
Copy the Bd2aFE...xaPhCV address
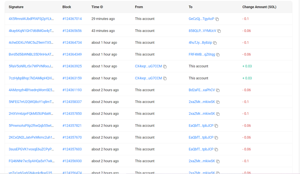pyautogui.click(x=218, y=90)
